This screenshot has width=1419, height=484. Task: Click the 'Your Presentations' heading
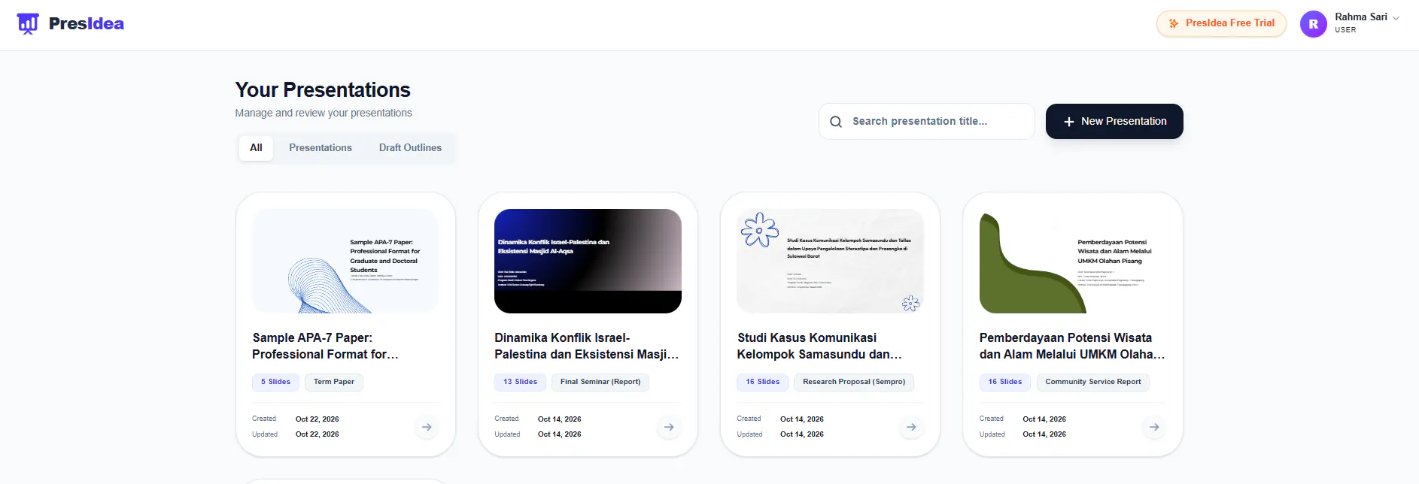323,90
